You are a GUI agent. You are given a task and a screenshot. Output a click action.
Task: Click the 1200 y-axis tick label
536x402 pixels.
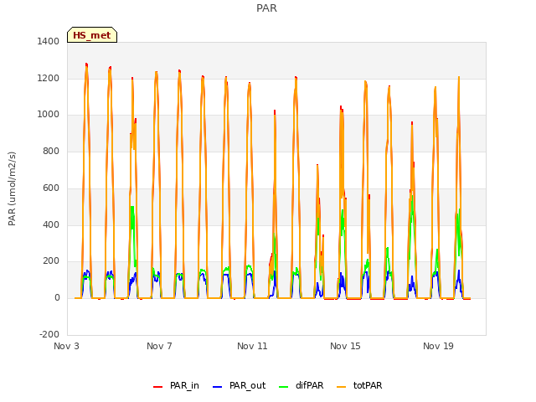coord(49,78)
